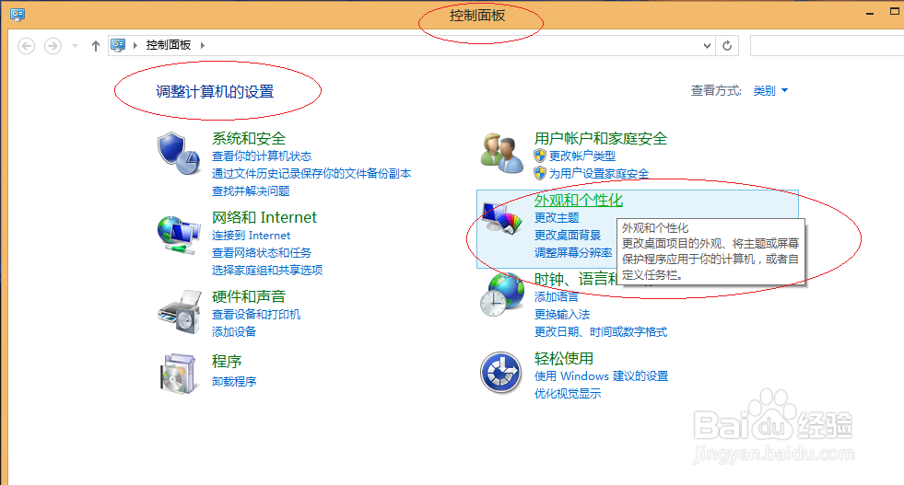Open the Clock and Language globe icon
The width and height of the screenshot is (904, 485).
[x=501, y=294]
